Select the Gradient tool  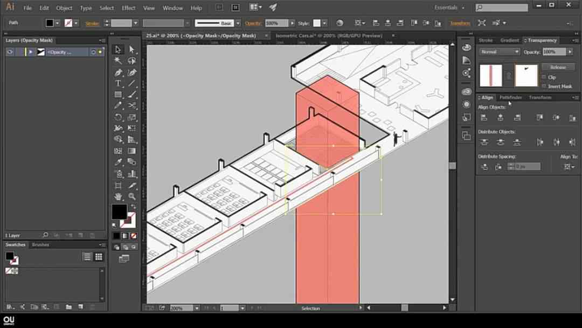click(x=131, y=151)
